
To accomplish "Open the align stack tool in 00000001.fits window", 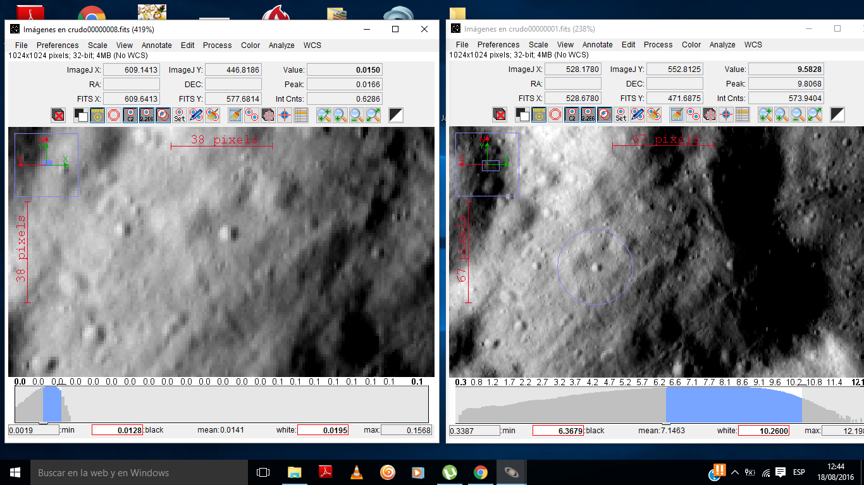I will (x=710, y=115).
